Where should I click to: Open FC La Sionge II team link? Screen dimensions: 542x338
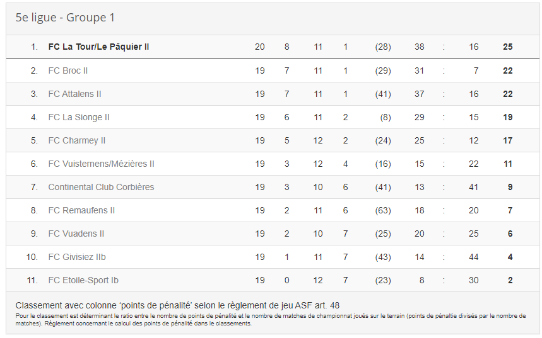79,117
